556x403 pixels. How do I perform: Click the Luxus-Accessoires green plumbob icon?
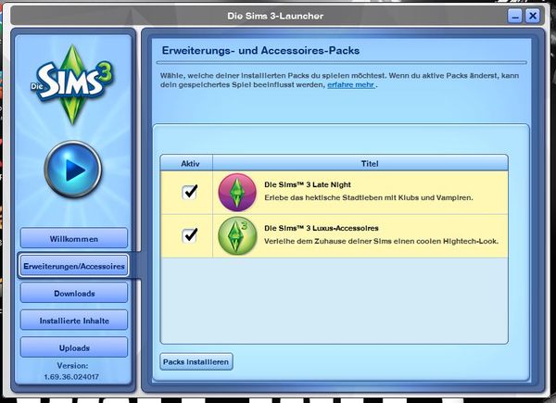click(237, 235)
